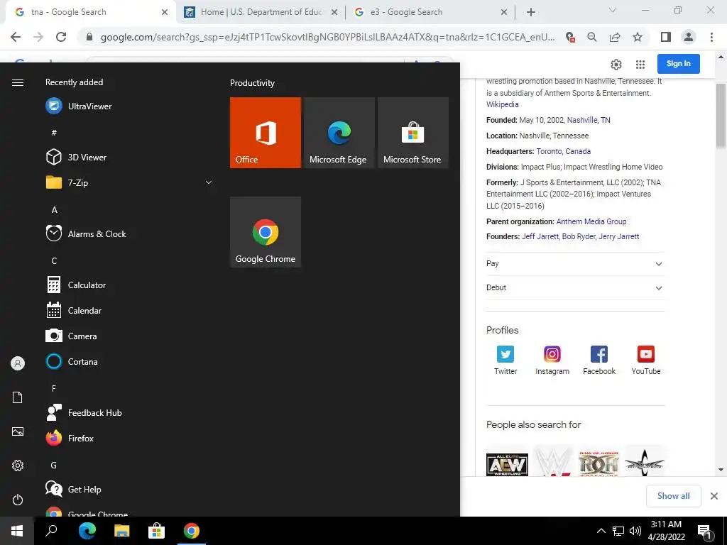
Task: Open the Toronto, Canada link
Action: click(x=563, y=151)
